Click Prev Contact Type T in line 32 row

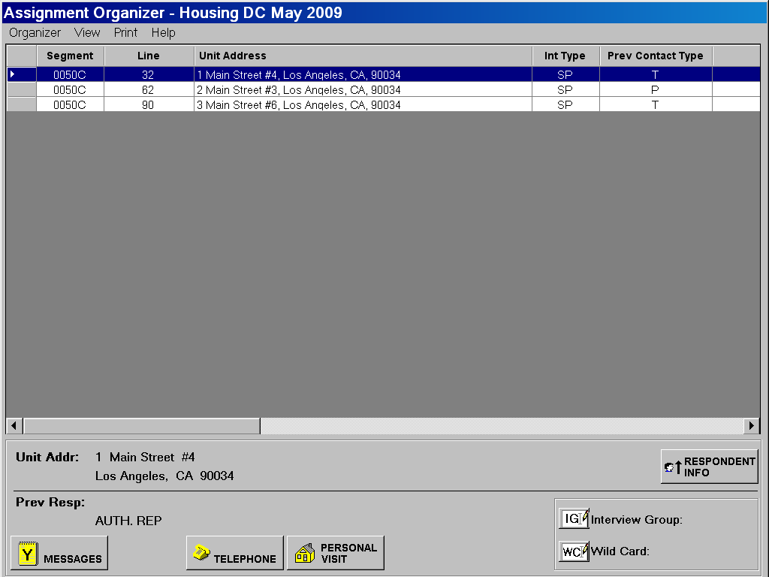(x=656, y=74)
